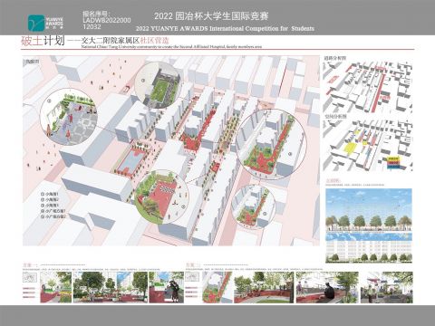Click the heading '2022 园冶杯大学生国际竞赛'

coord(211,16)
